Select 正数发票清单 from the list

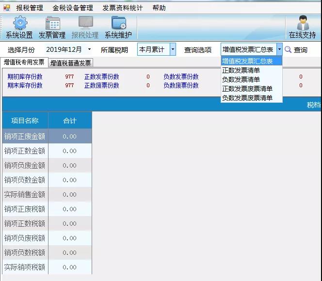pyautogui.click(x=241, y=70)
